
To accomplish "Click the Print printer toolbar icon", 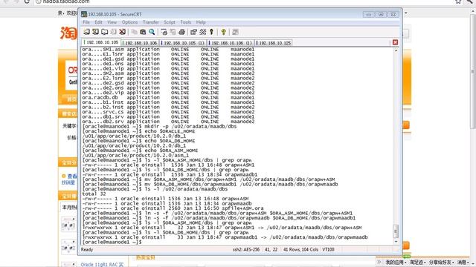I will pos(181,32).
